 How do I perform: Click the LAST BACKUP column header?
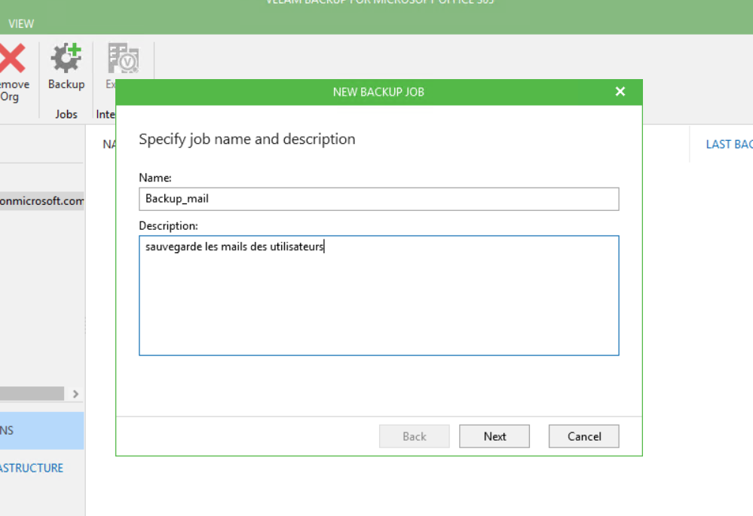[729, 144]
